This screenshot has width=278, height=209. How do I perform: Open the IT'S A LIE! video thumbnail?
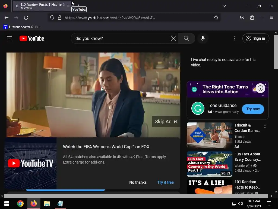pos(210,187)
